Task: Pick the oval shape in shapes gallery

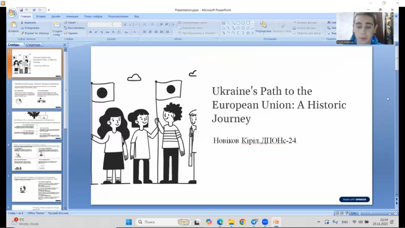Action: (243, 23)
